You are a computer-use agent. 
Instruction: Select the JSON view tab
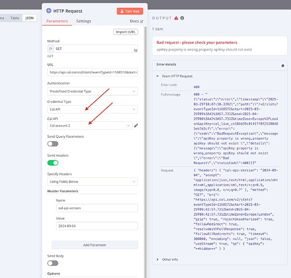pos(29,18)
